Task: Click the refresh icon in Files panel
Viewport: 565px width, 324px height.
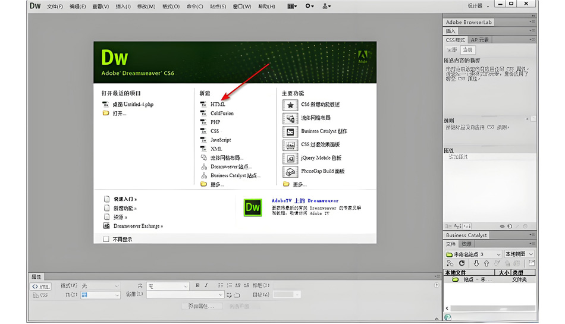Action: pos(462,263)
